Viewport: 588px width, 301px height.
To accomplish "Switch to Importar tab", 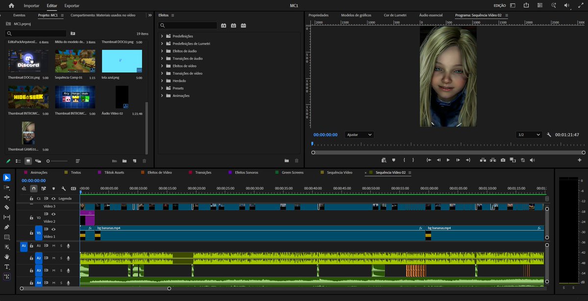I will tap(32, 5).
